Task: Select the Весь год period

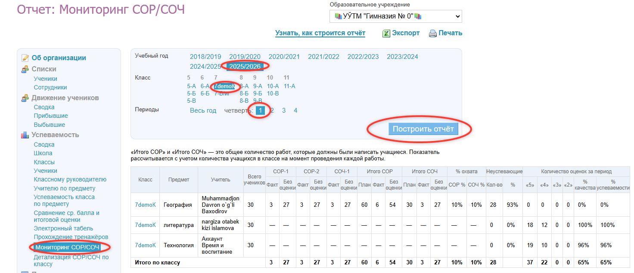Action: (x=203, y=110)
